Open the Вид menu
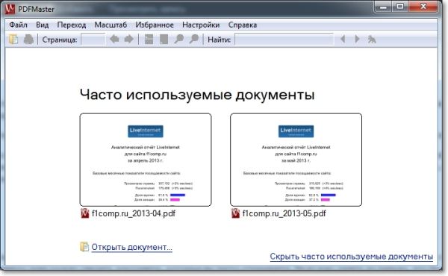The height and width of the screenshot is (276, 448). click(x=43, y=25)
